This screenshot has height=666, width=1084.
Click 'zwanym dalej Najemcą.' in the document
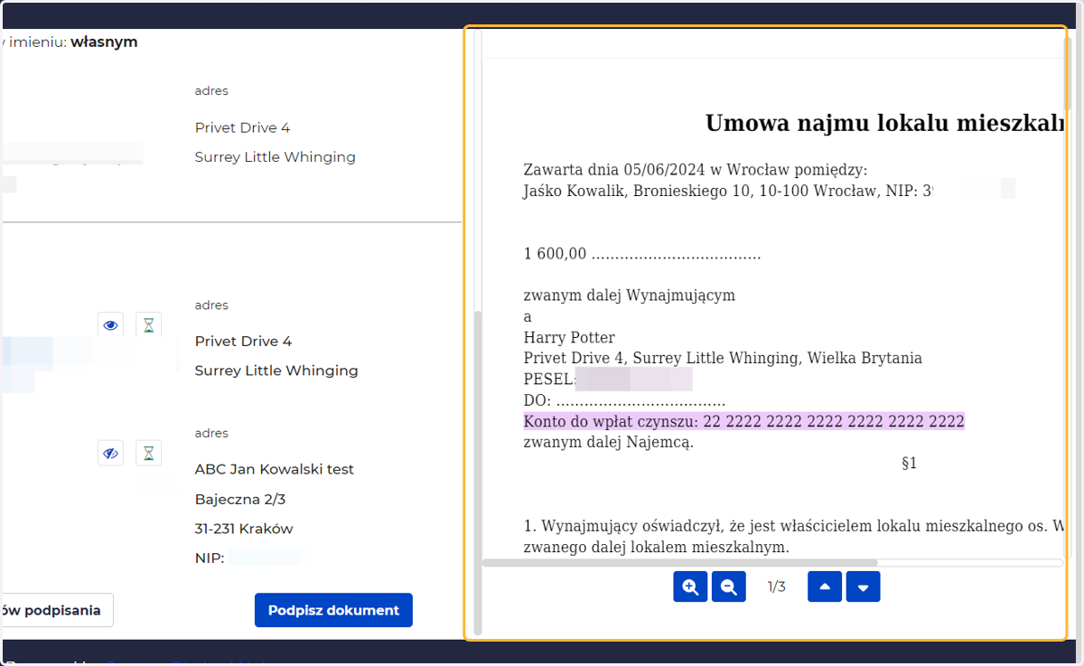(609, 442)
